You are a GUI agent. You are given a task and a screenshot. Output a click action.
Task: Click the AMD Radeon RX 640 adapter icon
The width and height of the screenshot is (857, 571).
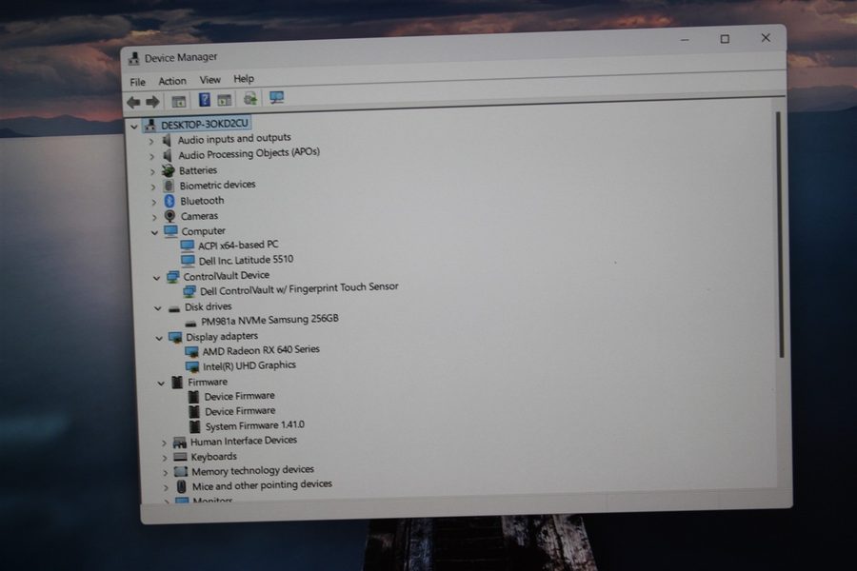point(191,351)
